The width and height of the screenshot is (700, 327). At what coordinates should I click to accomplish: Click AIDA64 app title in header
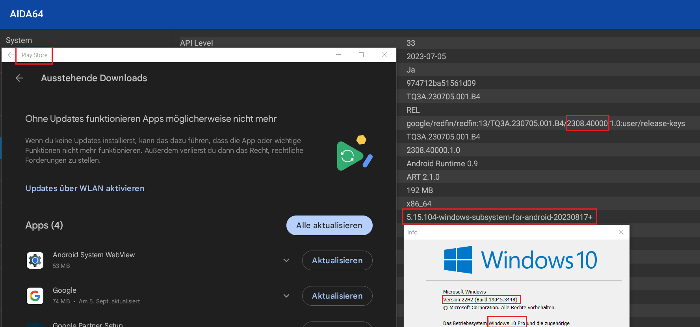coord(27,14)
